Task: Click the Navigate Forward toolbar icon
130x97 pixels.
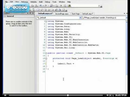Action: pos(57,6)
